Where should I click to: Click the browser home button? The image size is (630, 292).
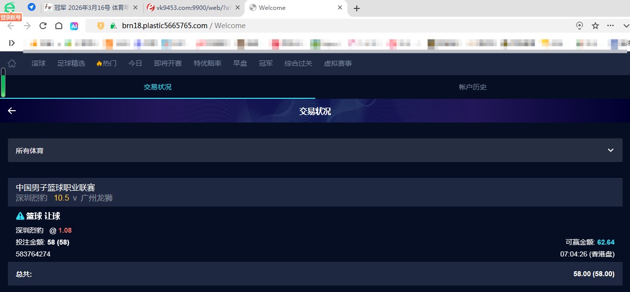(59, 26)
